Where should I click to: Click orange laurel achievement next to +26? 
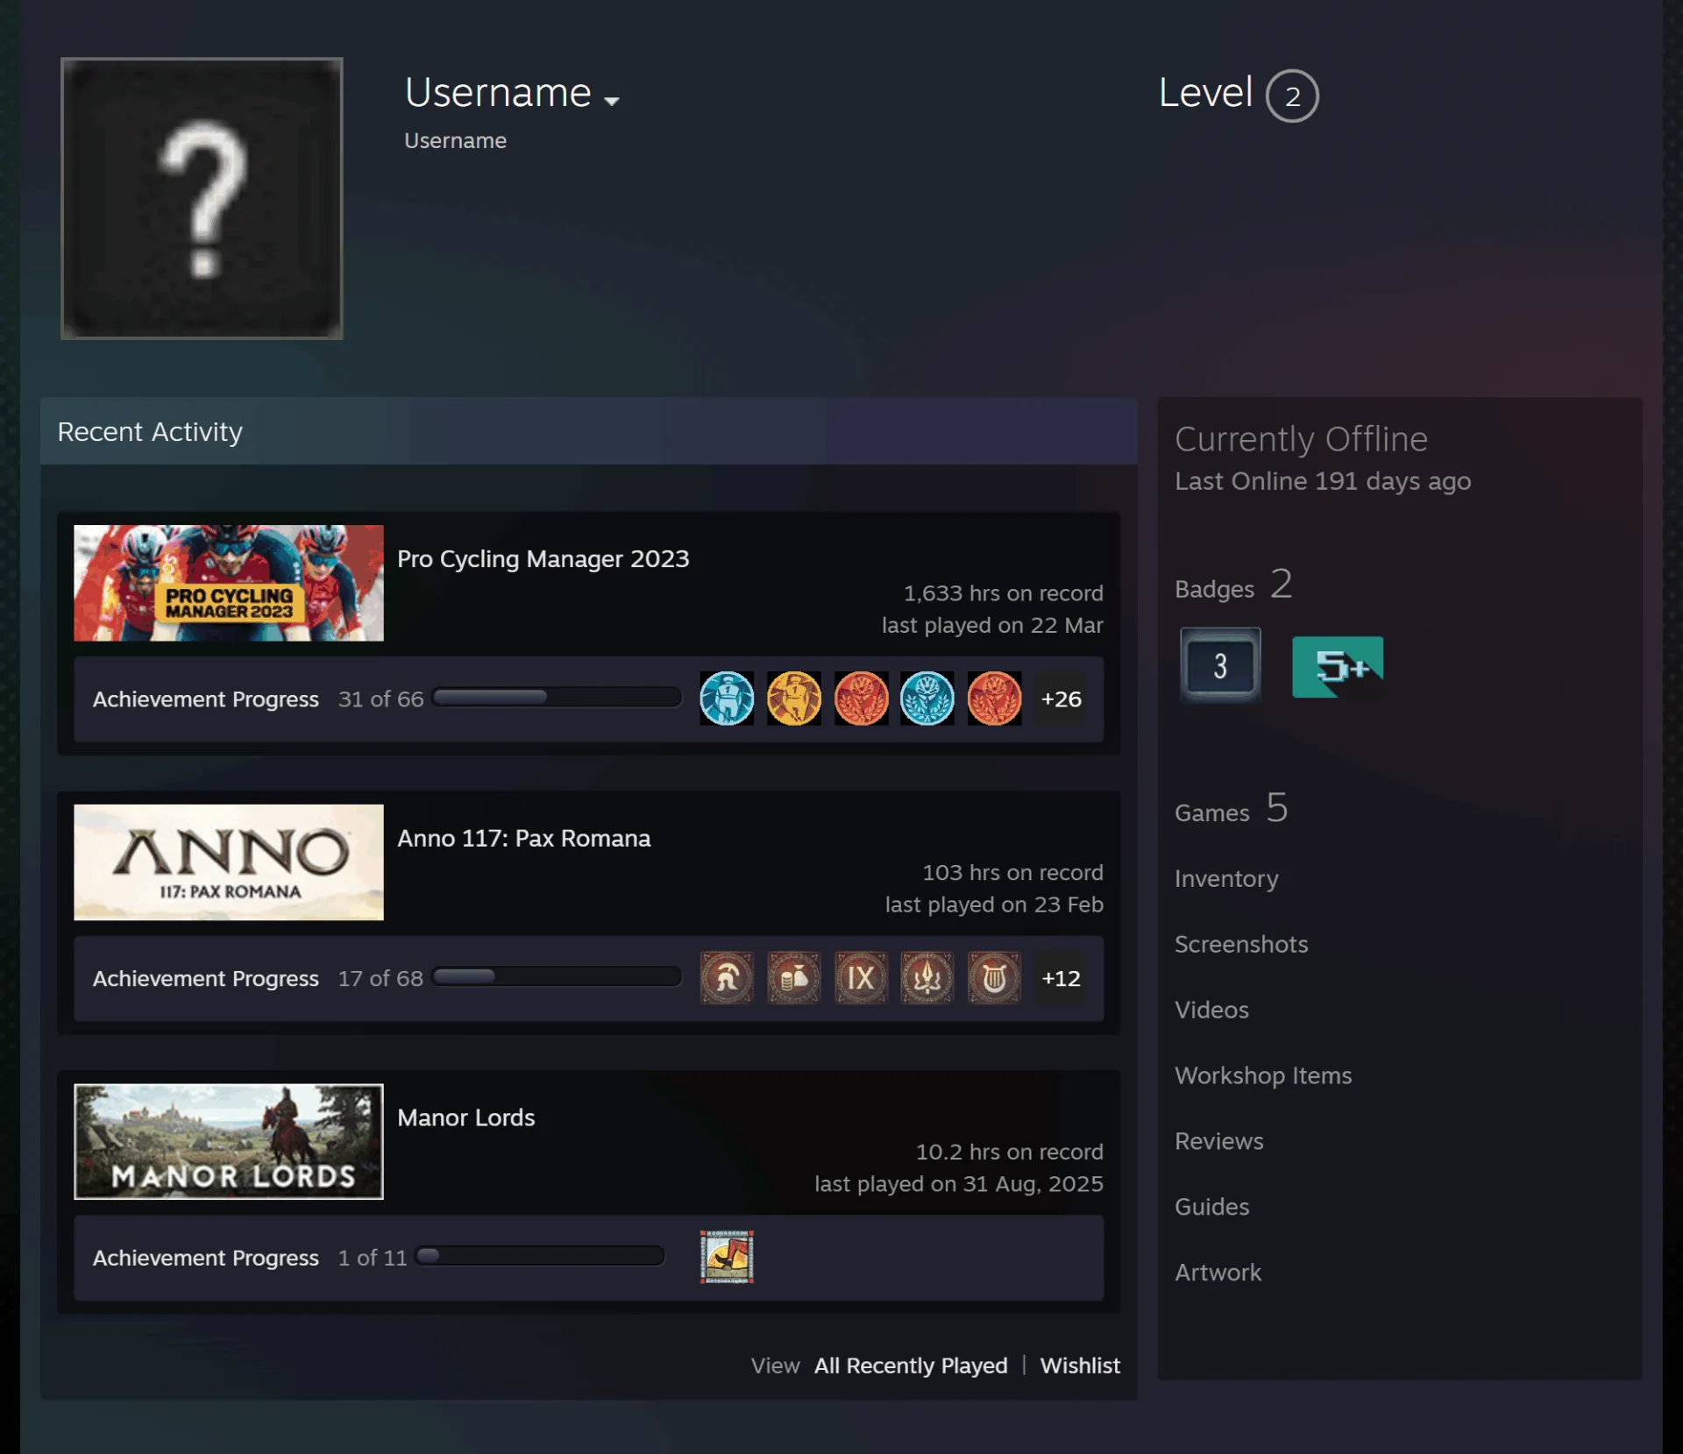click(x=994, y=699)
